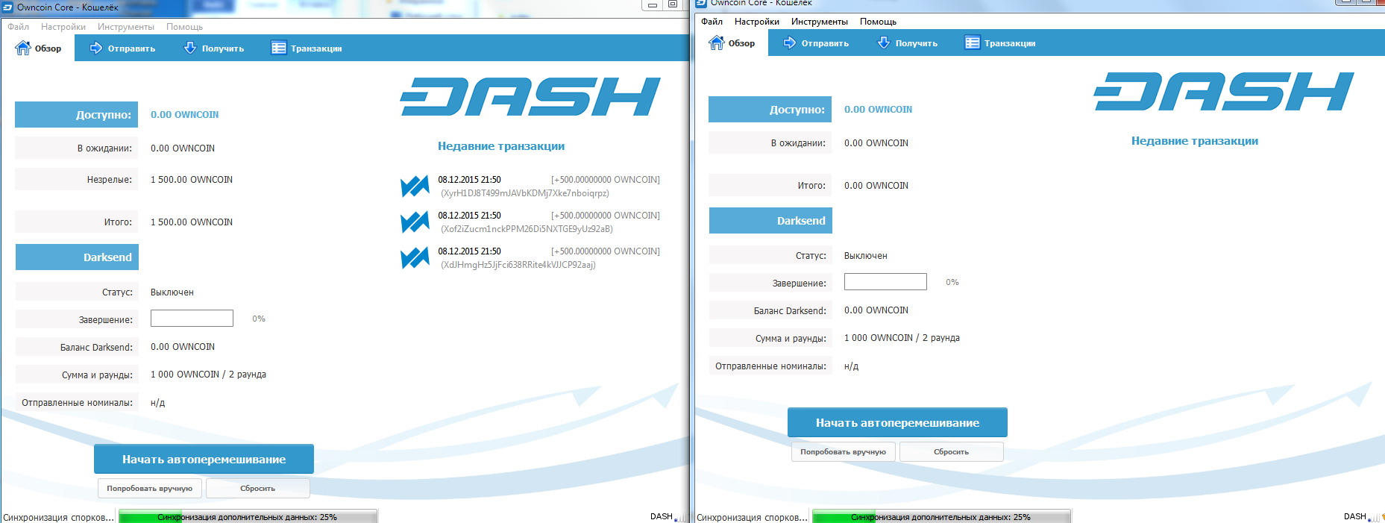Switch to Отправить in the right window
This screenshot has height=523, width=1385.
click(817, 43)
